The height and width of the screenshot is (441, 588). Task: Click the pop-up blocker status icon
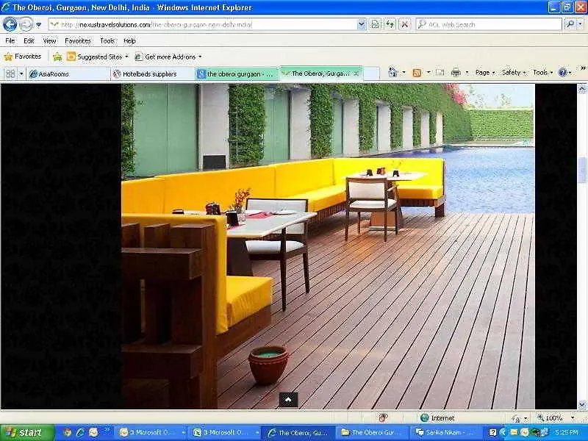pyautogui.click(x=383, y=417)
